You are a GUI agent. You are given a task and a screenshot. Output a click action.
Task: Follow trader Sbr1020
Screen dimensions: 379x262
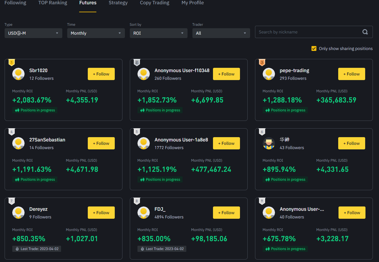click(x=101, y=74)
